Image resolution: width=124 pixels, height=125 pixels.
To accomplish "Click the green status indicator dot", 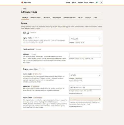I will click(x=97, y=3).
